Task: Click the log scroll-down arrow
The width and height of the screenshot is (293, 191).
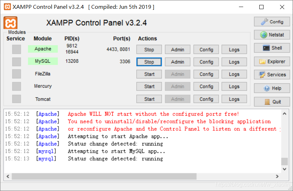Action: [285, 169]
